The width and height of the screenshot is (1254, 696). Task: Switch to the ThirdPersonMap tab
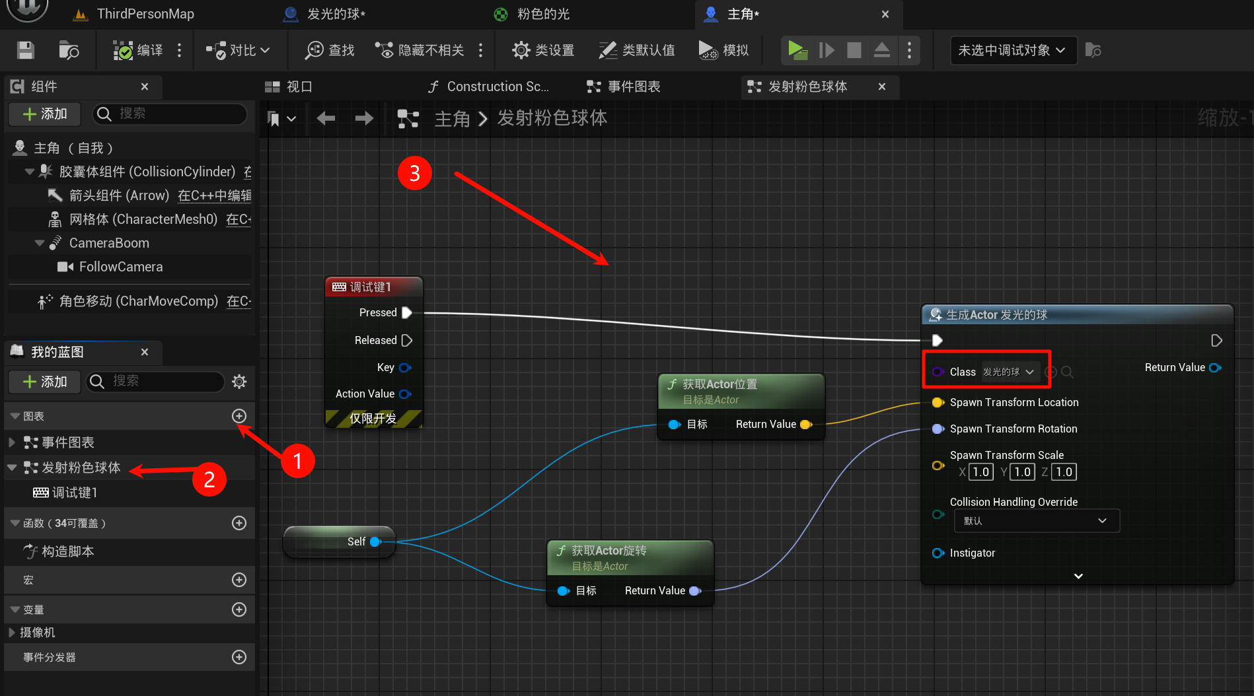pyautogui.click(x=145, y=14)
